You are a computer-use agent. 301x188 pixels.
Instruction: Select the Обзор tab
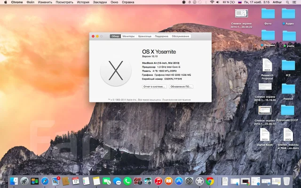coord(115,36)
